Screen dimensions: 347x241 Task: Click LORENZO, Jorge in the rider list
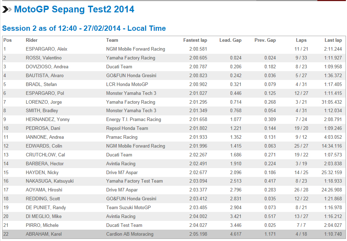pyautogui.click(x=43, y=102)
